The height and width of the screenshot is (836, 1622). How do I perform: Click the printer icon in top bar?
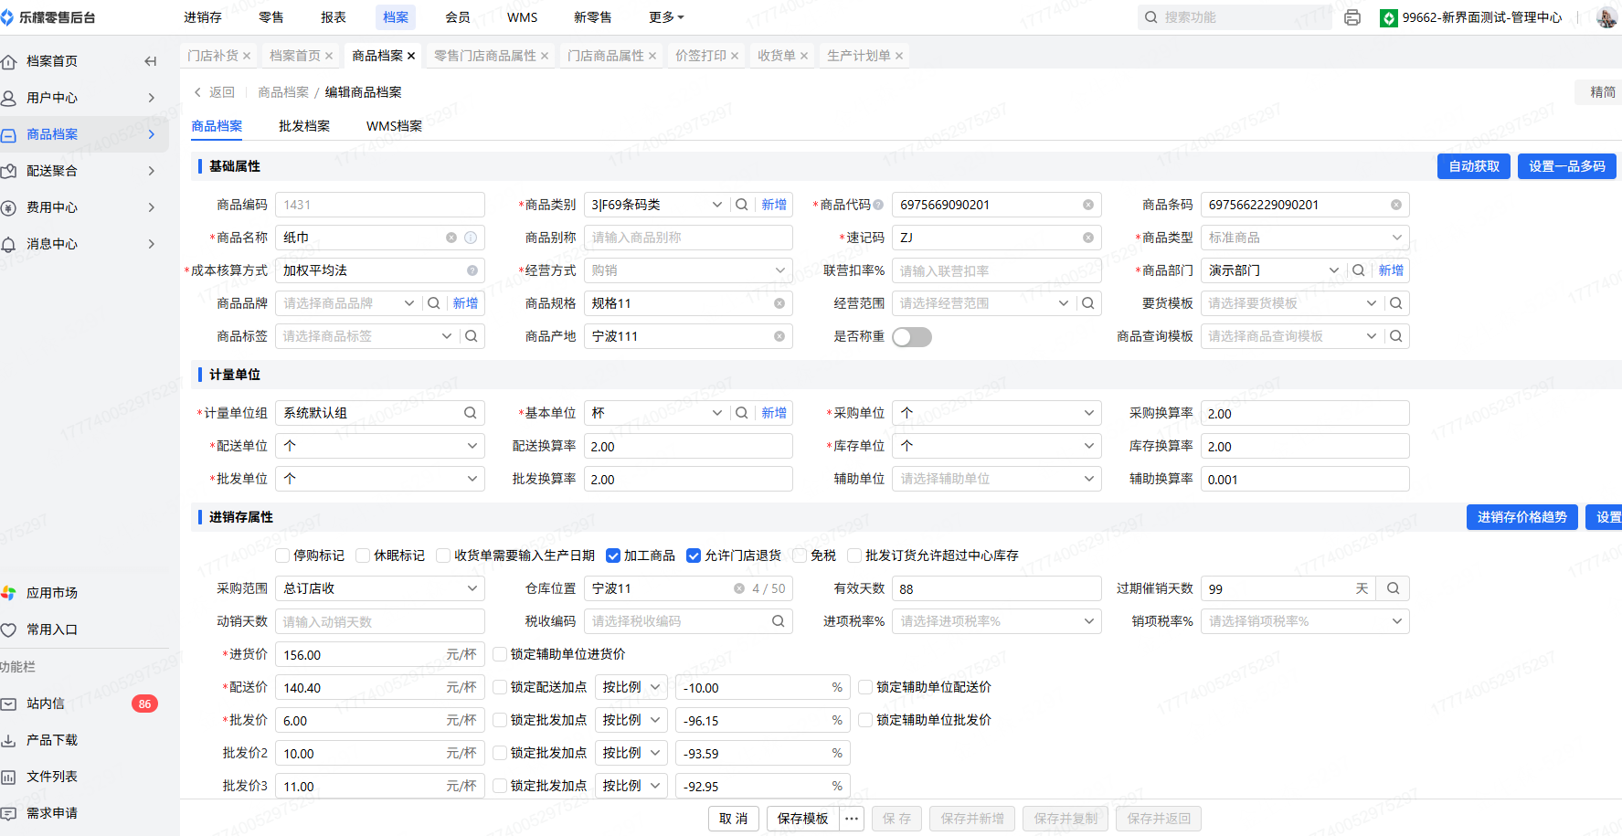tap(1352, 17)
